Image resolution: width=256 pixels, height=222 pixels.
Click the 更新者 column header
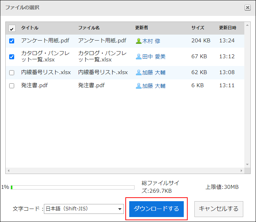[x=142, y=28]
